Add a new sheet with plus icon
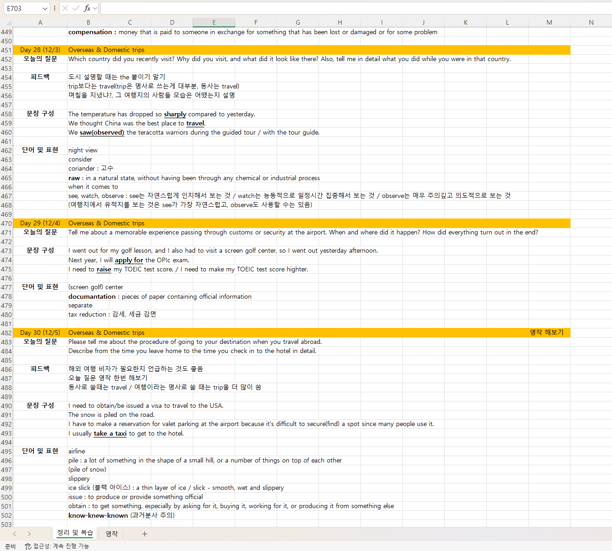 pos(144,534)
